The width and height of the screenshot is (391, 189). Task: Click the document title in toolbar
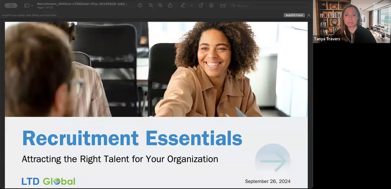pos(82,4)
